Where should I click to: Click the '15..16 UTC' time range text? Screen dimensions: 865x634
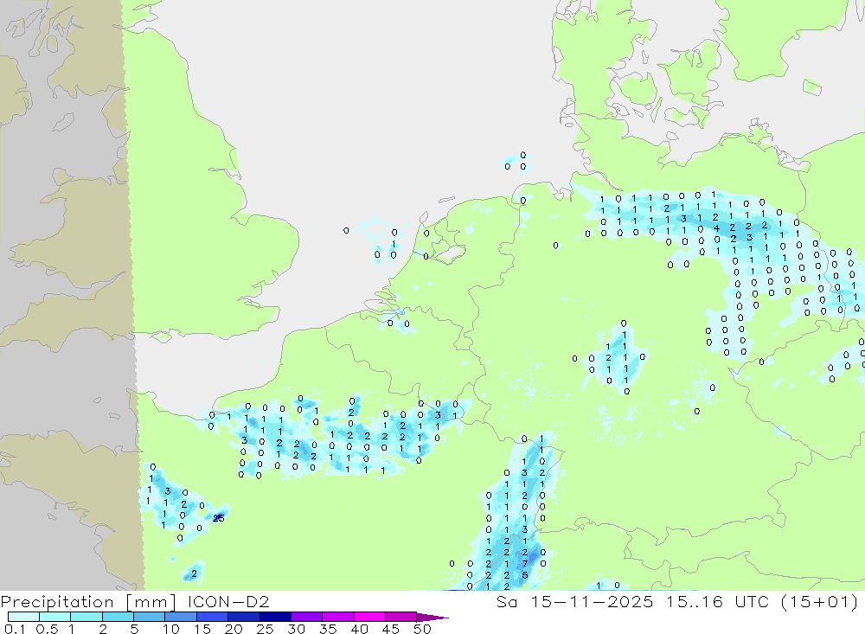[x=717, y=601]
